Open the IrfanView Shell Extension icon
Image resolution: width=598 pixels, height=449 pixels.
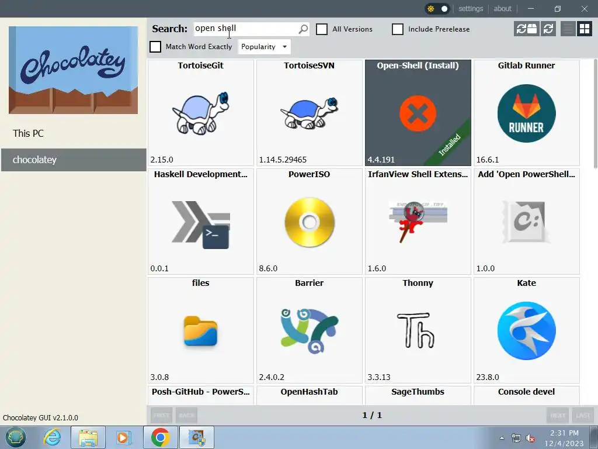pos(418,222)
